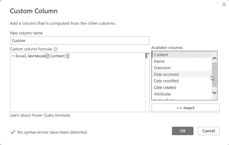Close the Custom Column dialog
Viewport: 229px width, 145px height.
[224, 4]
